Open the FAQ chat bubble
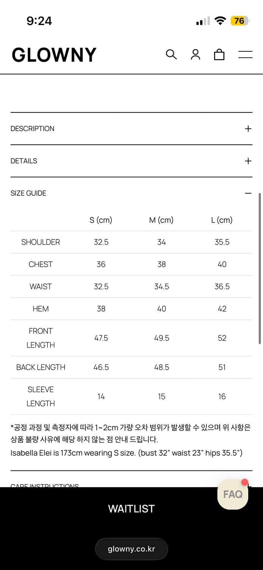 [x=233, y=494]
